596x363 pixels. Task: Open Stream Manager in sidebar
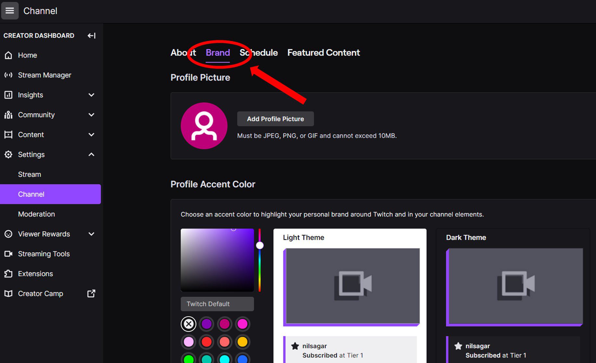50,75
